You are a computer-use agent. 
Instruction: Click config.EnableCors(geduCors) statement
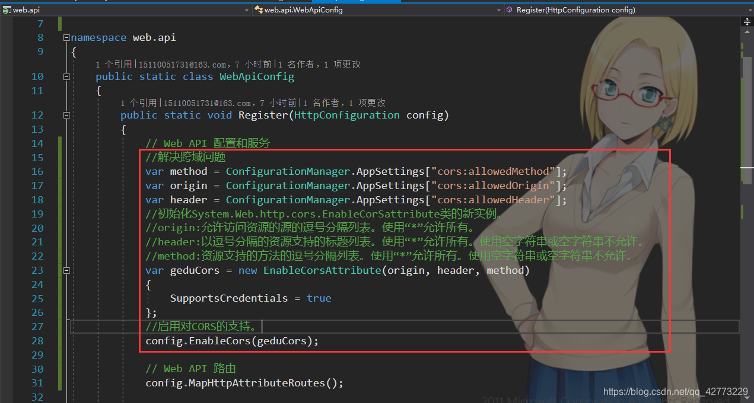coord(233,341)
